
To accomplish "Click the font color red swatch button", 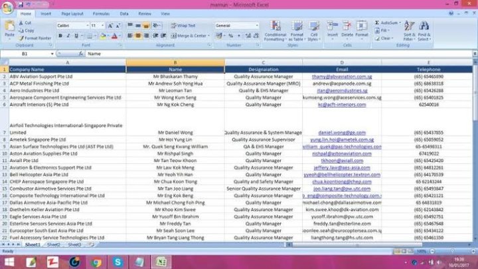I will click(x=113, y=36).
